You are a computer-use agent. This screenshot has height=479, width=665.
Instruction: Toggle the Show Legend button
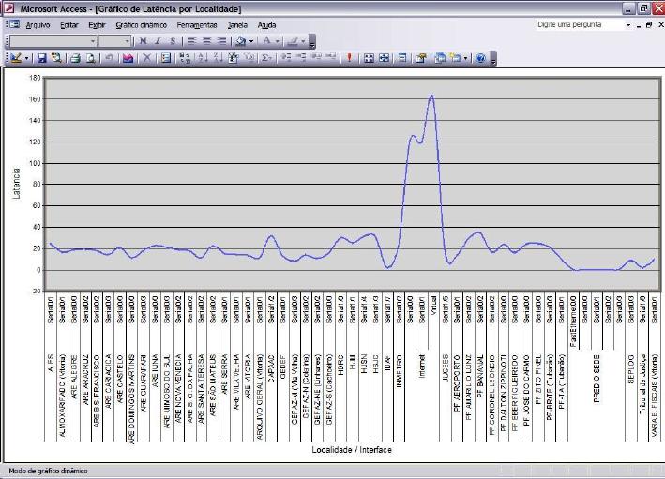click(x=166, y=58)
